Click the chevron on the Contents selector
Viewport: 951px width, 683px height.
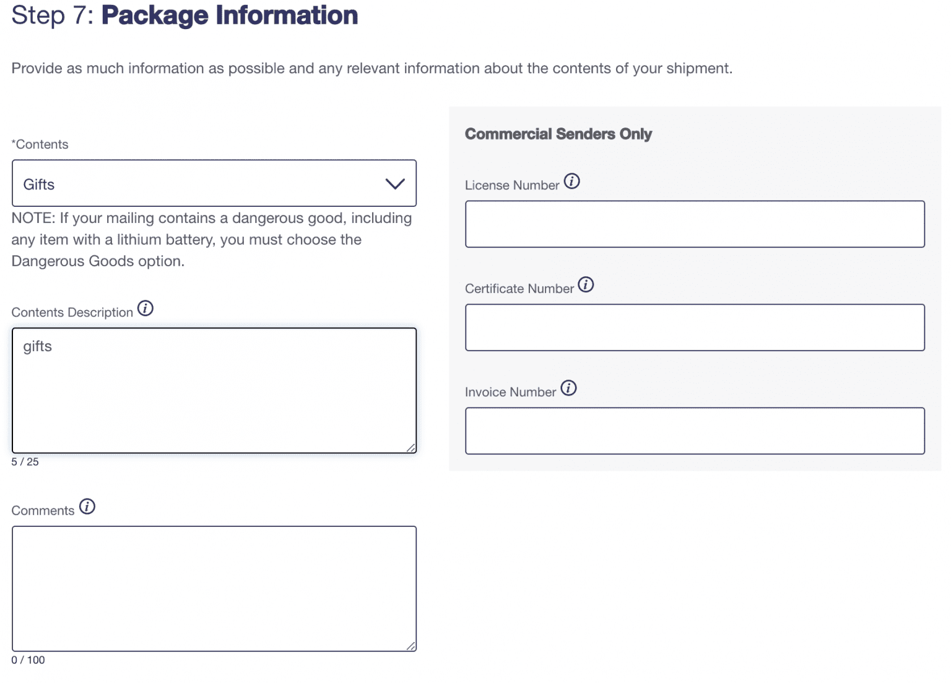tap(394, 183)
